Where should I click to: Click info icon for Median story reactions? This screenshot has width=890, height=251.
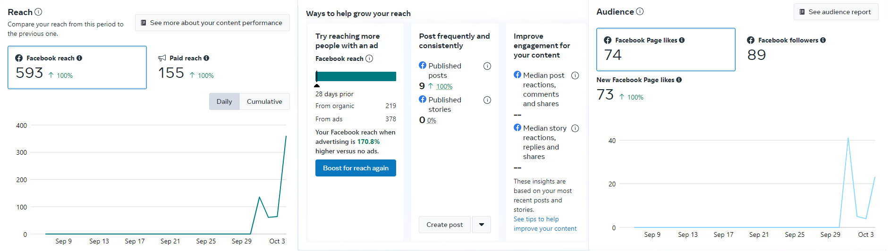coord(575,128)
